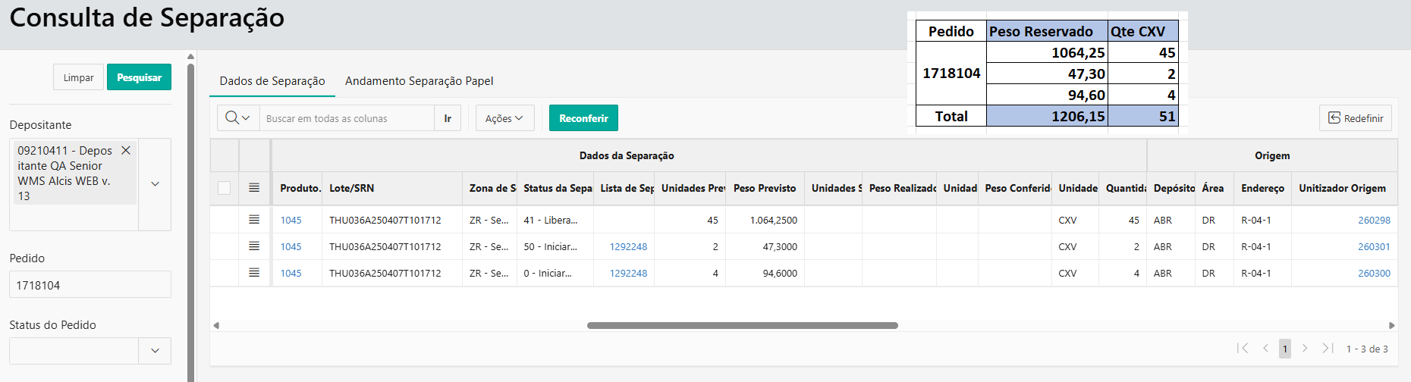
Task: Remove the selected Depositante chip with X
Action: pos(126,151)
